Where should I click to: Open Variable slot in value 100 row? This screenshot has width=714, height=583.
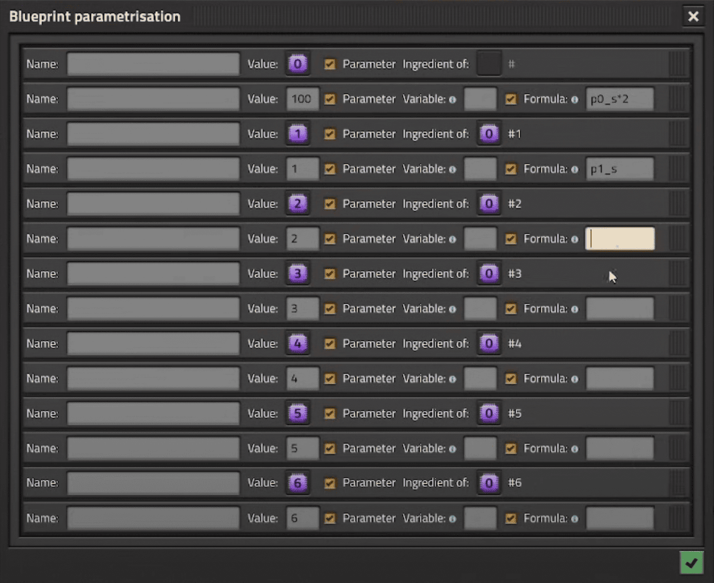point(480,99)
